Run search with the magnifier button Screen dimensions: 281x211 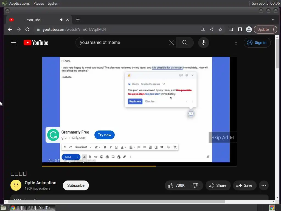click(x=185, y=43)
